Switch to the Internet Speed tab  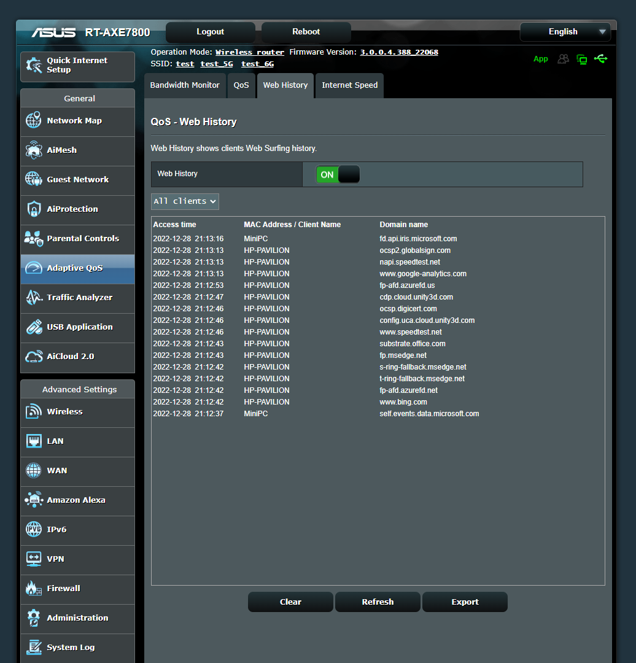point(350,85)
